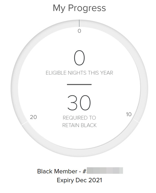Click the ring's right edge
The width and height of the screenshot is (156, 193).
point(144,88)
